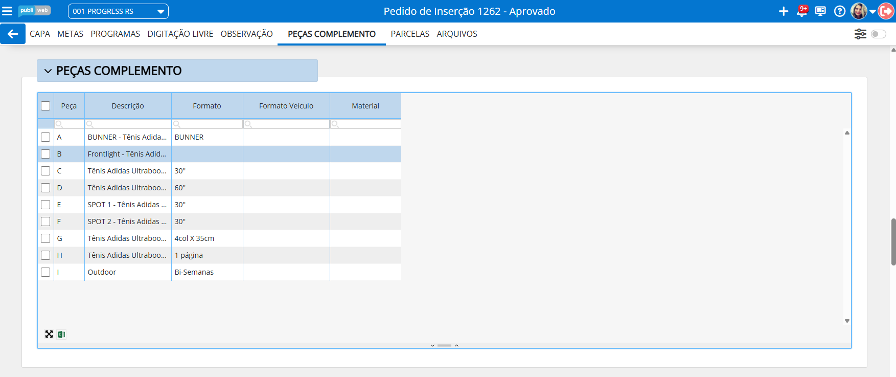Switch to the PARCELAS tab
The image size is (896, 377).
tap(410, 34)
